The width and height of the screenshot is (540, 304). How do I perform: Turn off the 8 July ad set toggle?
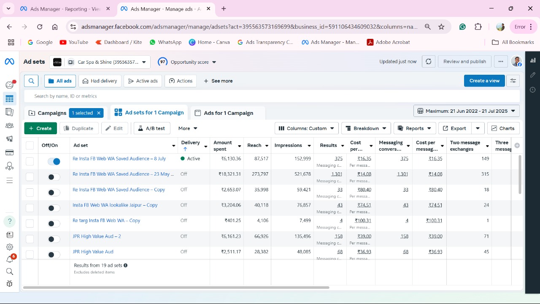pyautogui.click(x=54, y=161)
